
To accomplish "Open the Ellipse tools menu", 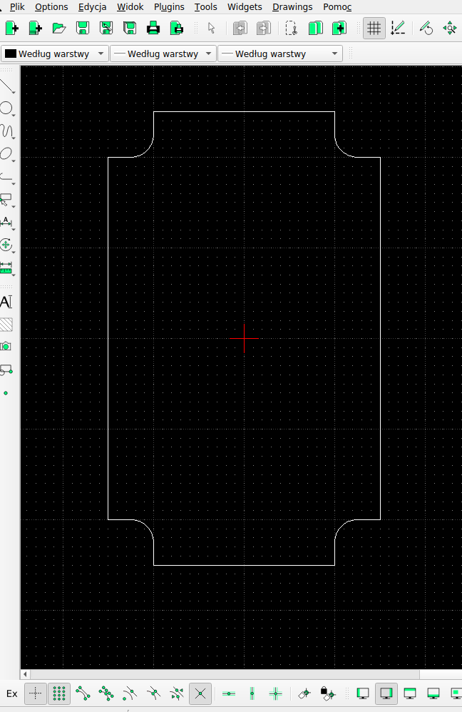I will point(7,154).
